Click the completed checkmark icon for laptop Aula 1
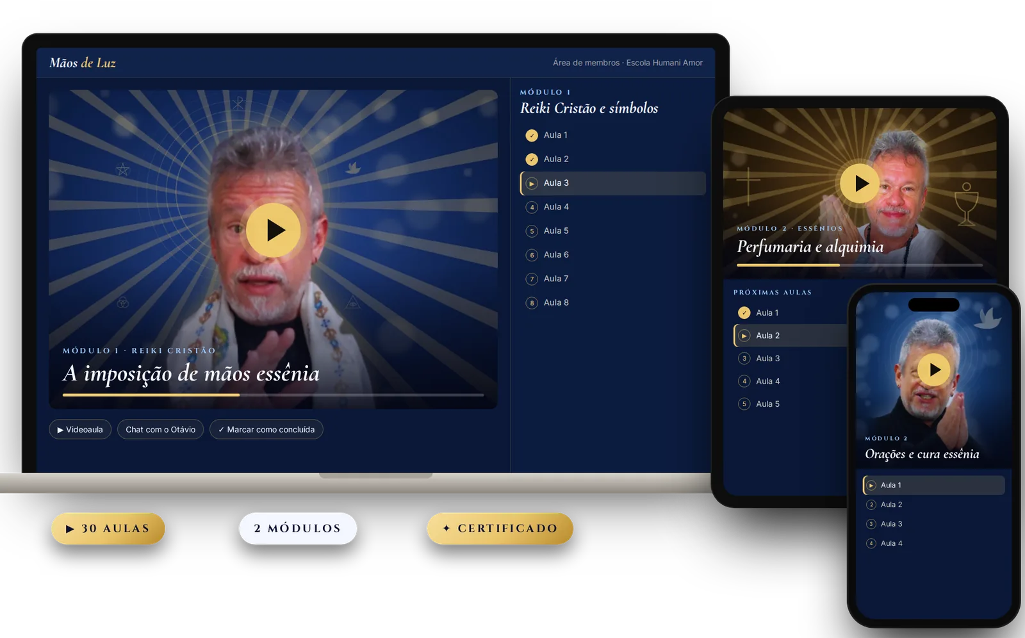The height and width of the screenshot is (638, 1025). [532, 135]
